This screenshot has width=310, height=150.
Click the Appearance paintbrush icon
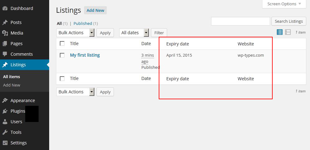[x=5, y=101]
